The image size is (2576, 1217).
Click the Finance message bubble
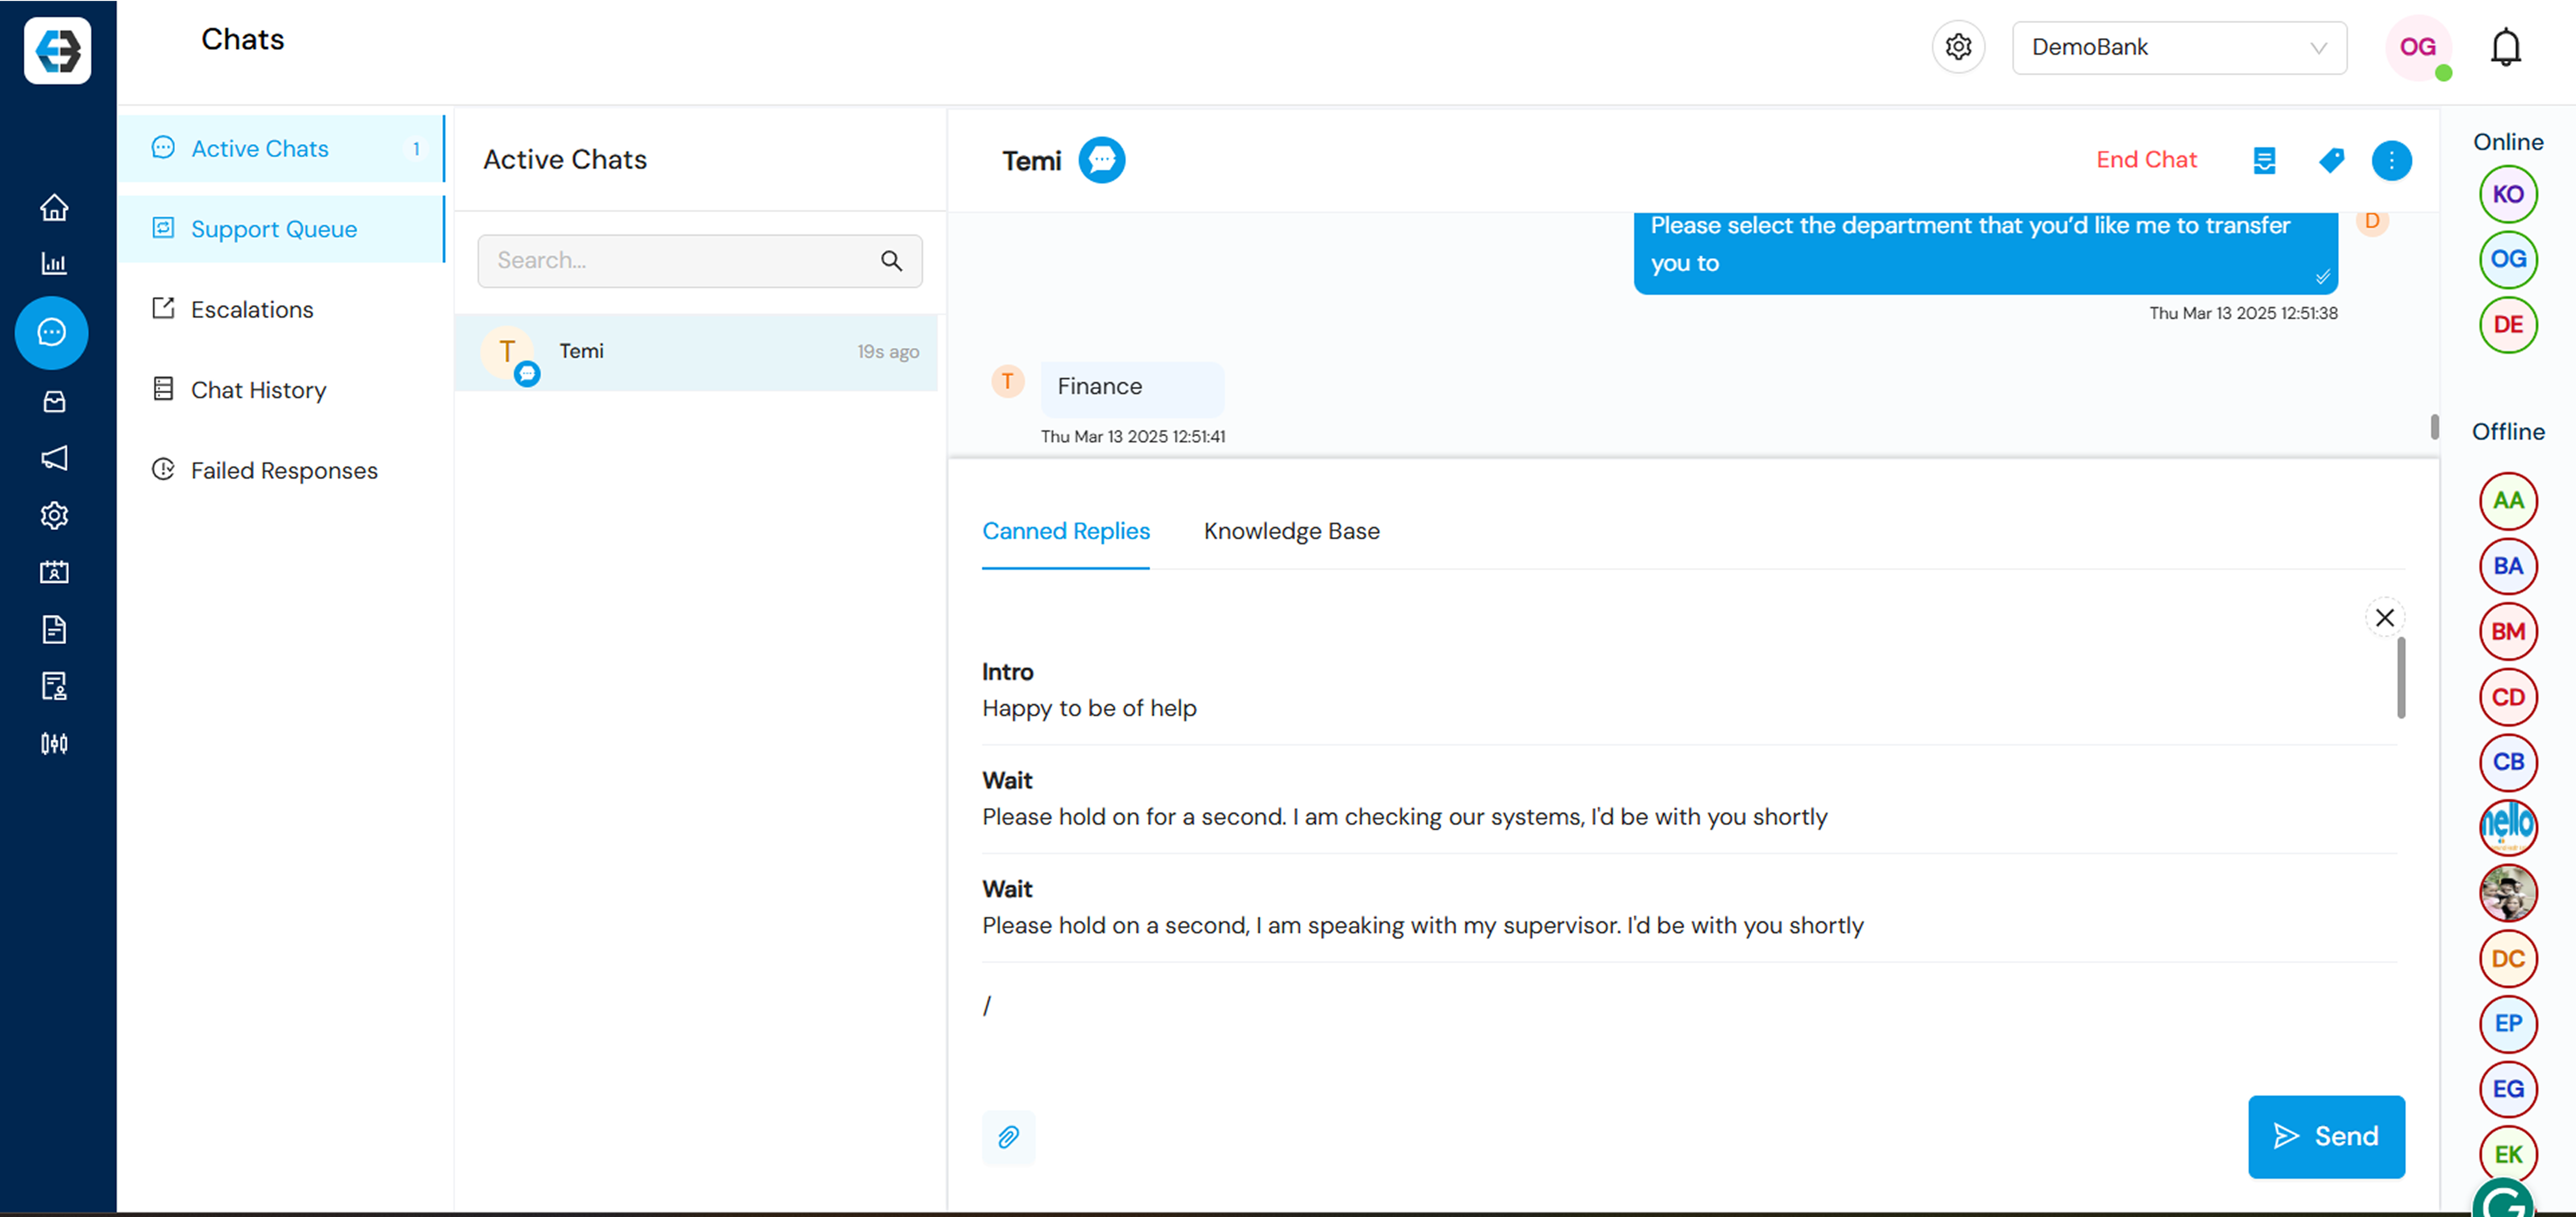(x=1132, y=388)
